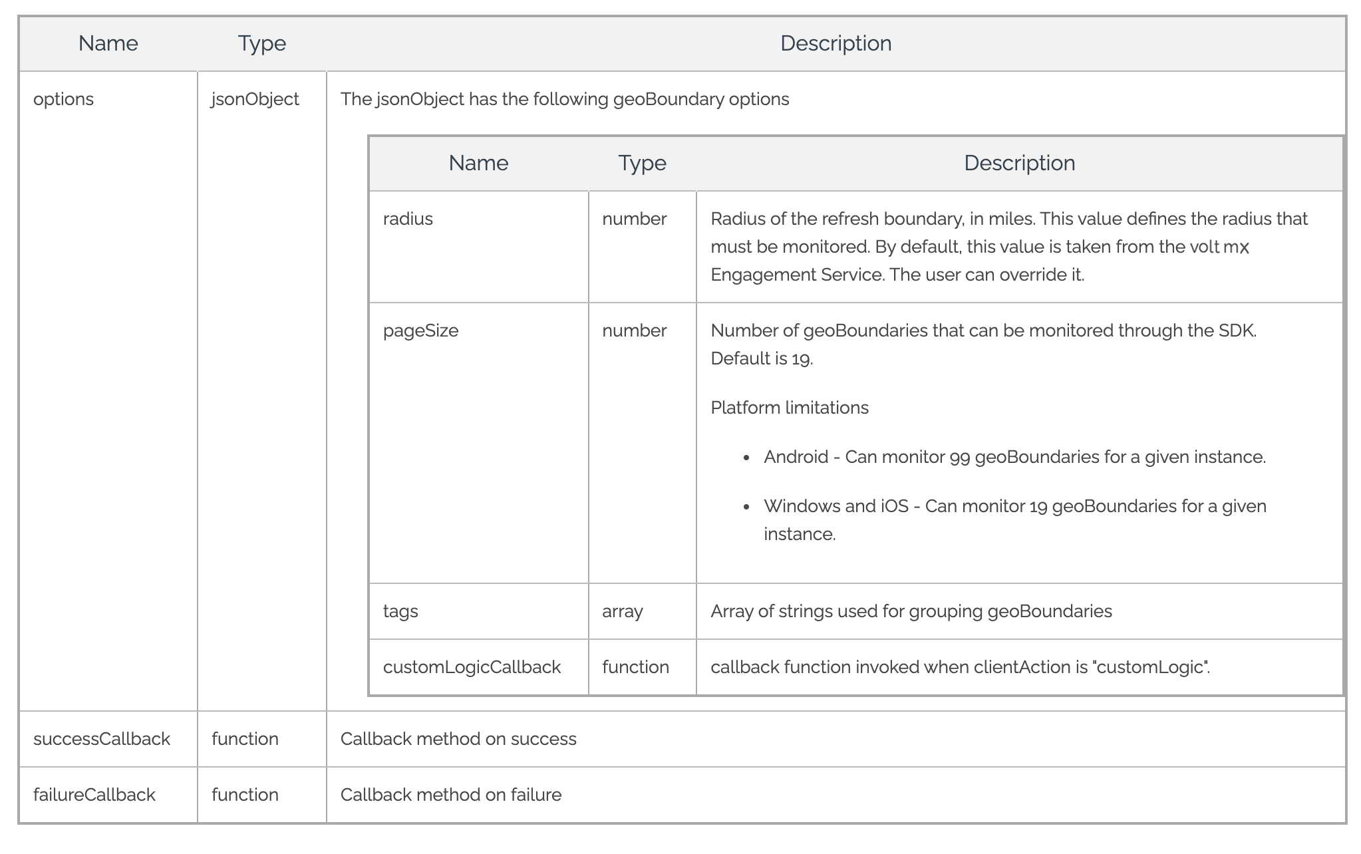
Task: Click the outer table's Name header
Action: 108,43
